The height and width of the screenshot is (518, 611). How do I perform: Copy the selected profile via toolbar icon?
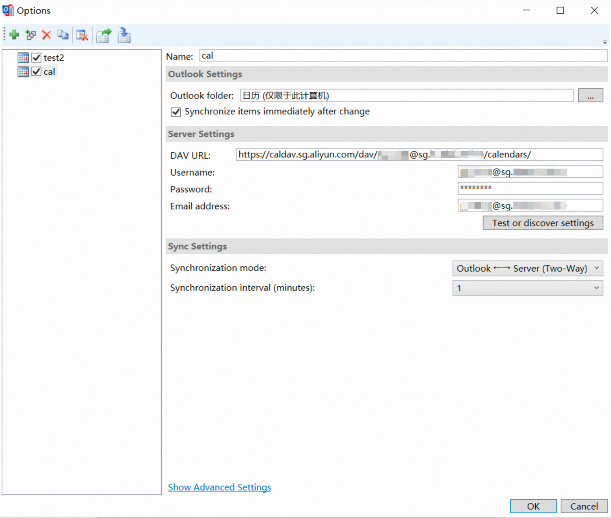pyautogui.click(x=63, y=35)
